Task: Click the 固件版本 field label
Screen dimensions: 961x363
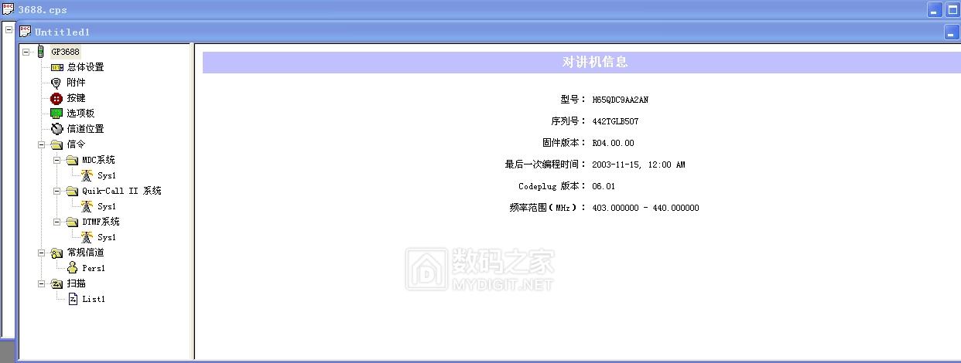Action: point(565,143)
